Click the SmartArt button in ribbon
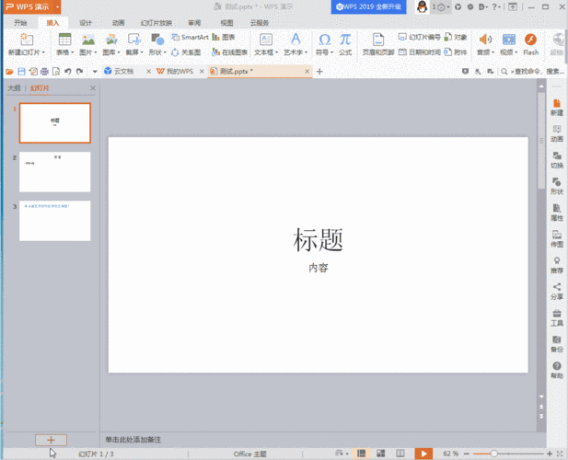This screenshot has height=460, width=568. [x=190, y=38]
